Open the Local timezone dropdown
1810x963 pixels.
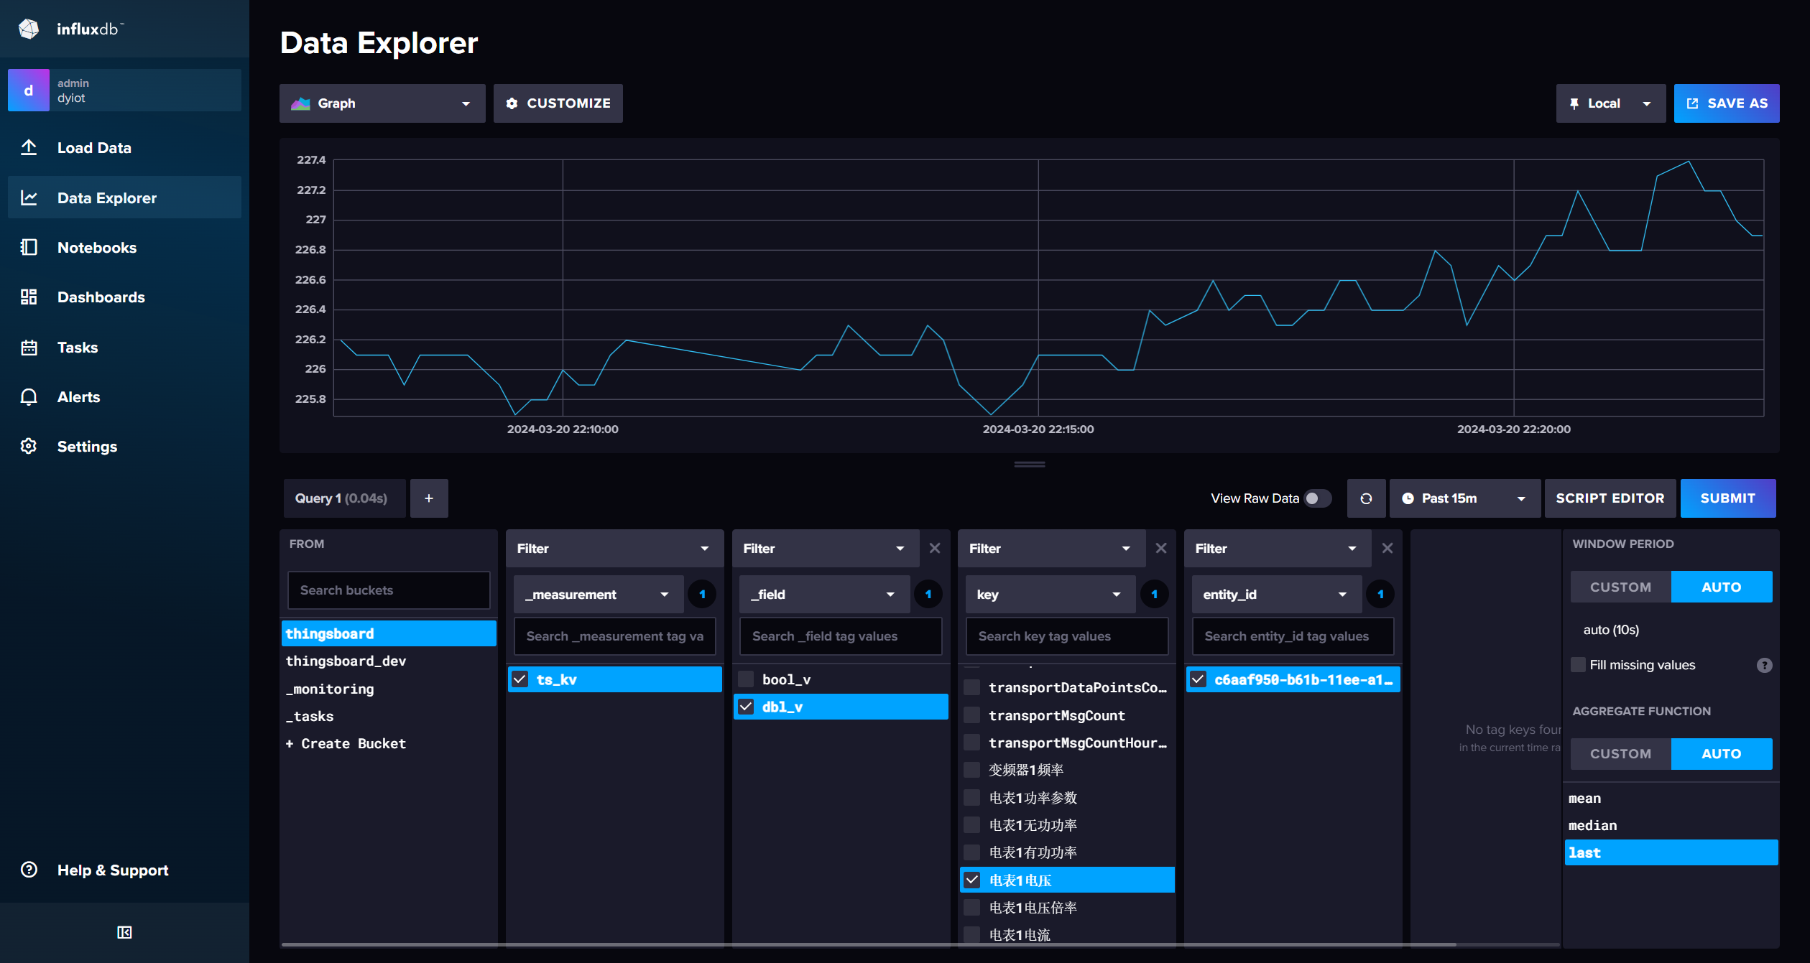(1610, 103)
